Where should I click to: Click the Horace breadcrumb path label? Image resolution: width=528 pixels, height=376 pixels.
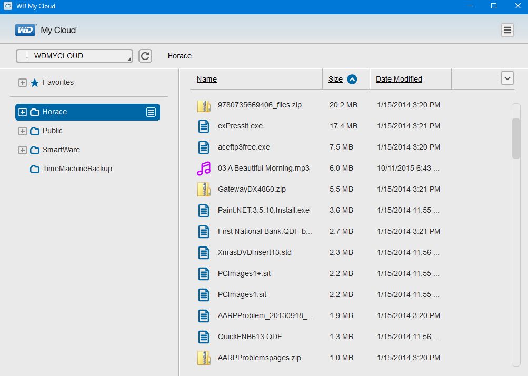180,56
